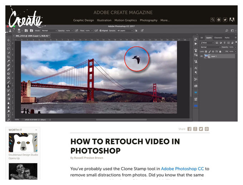Viewport: 243px width, 185px height.
Task: Switch to the 3D tab
Action: 202,37
